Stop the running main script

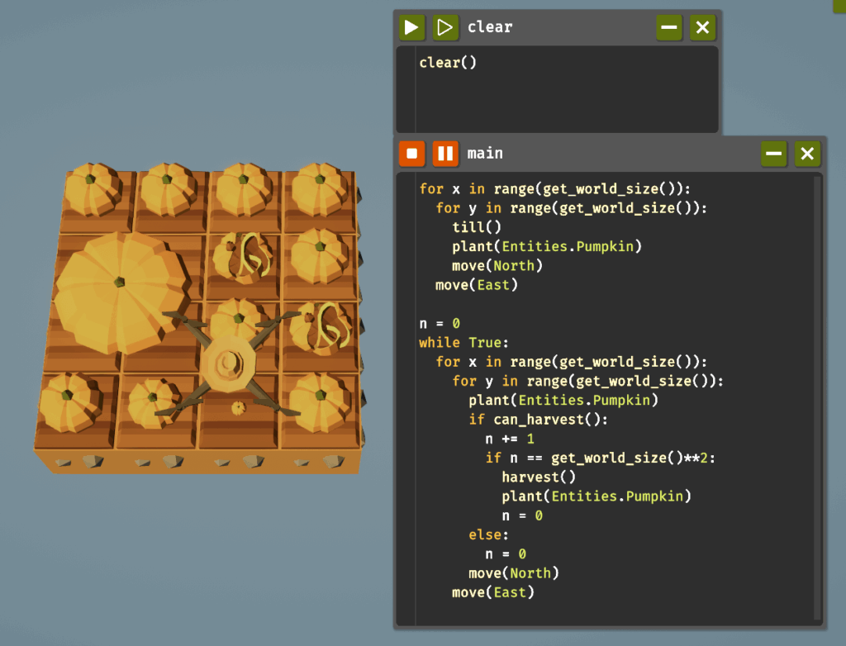coord(411,153)
